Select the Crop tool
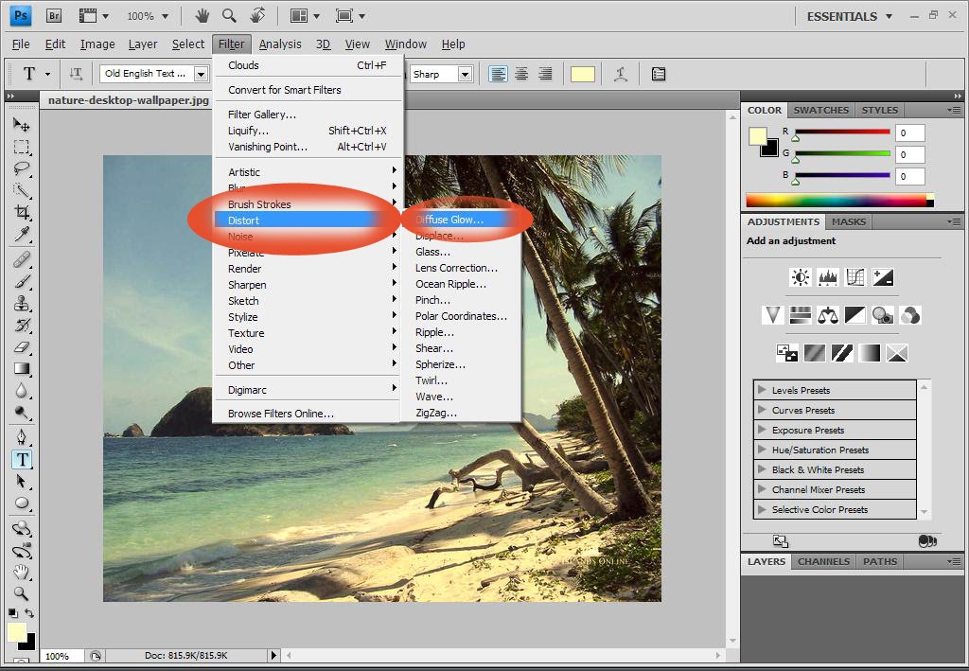This screenshot has height=671, width=969. (x=22, y=212)
